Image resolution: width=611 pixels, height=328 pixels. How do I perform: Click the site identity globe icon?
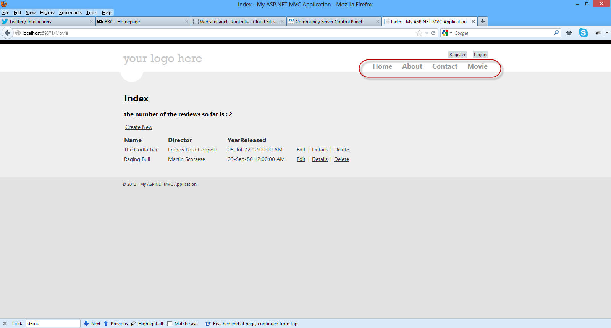[x=18, y=33]
